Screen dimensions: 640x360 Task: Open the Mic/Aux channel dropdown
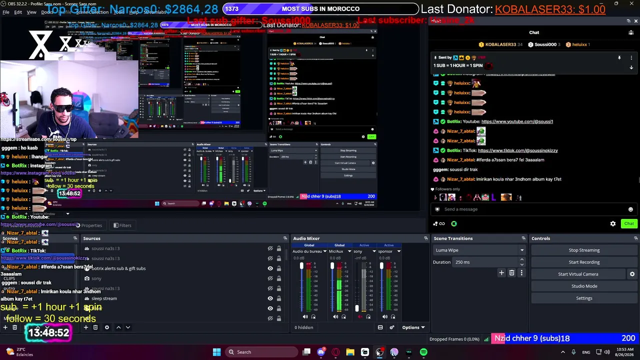click(x=349, y=251)
